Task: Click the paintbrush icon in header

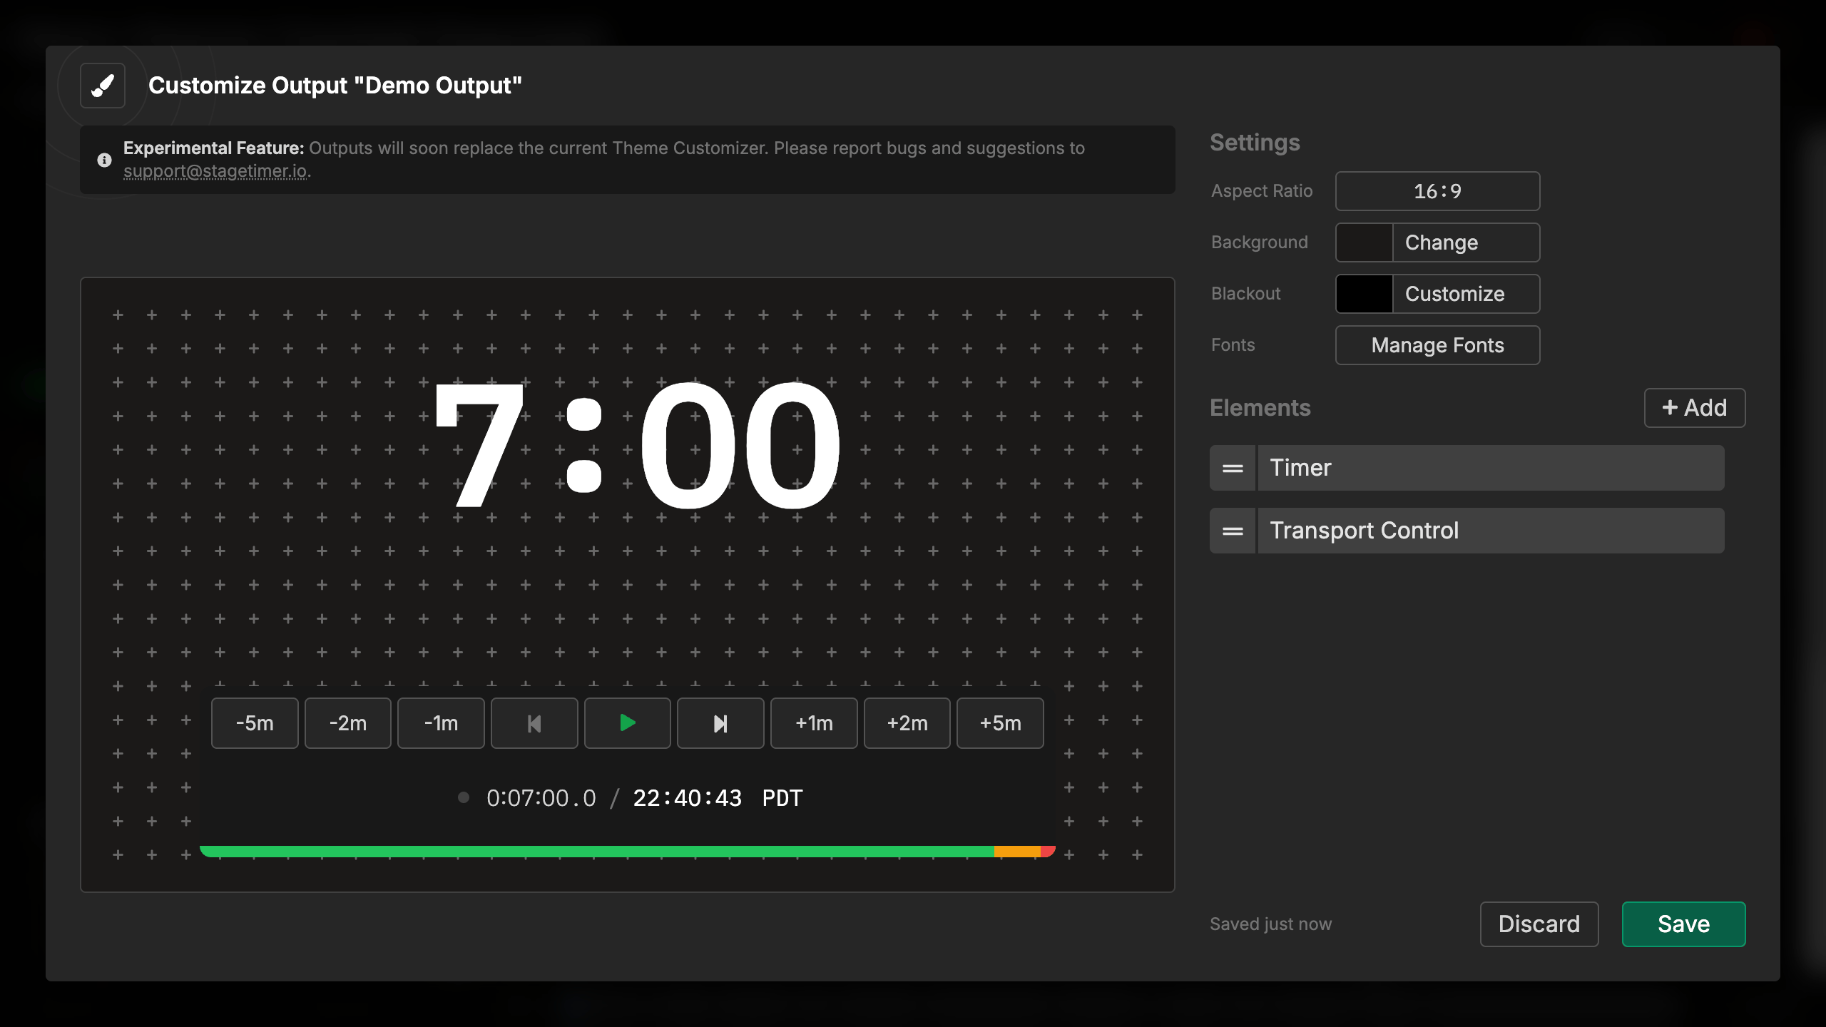Action: click(x=103, y=86)
